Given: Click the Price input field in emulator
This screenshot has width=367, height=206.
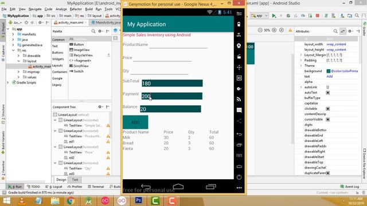Looking at the screenshot, I should tap(162, 58).
